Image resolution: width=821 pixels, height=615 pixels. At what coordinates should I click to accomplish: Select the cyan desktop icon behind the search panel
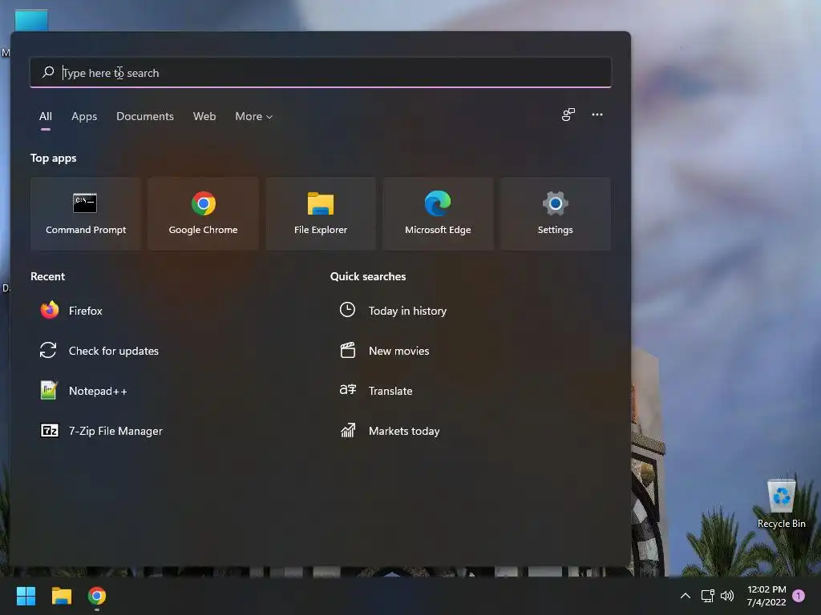[x=31, y=21]
